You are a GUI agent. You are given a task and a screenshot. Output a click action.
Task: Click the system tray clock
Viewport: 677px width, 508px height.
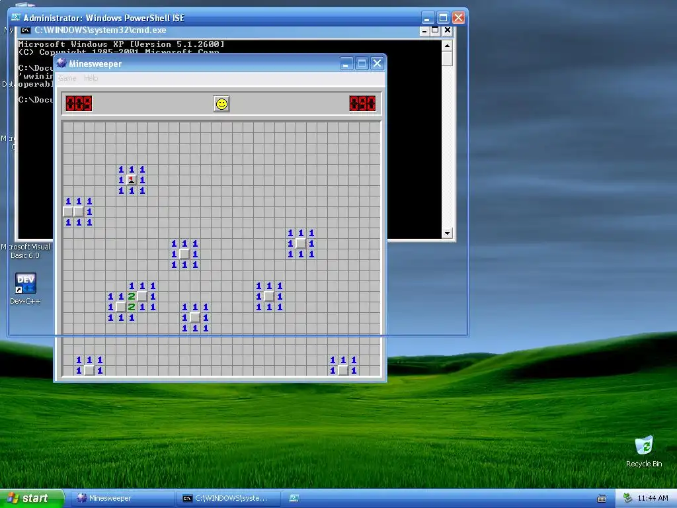coord(653,498)
